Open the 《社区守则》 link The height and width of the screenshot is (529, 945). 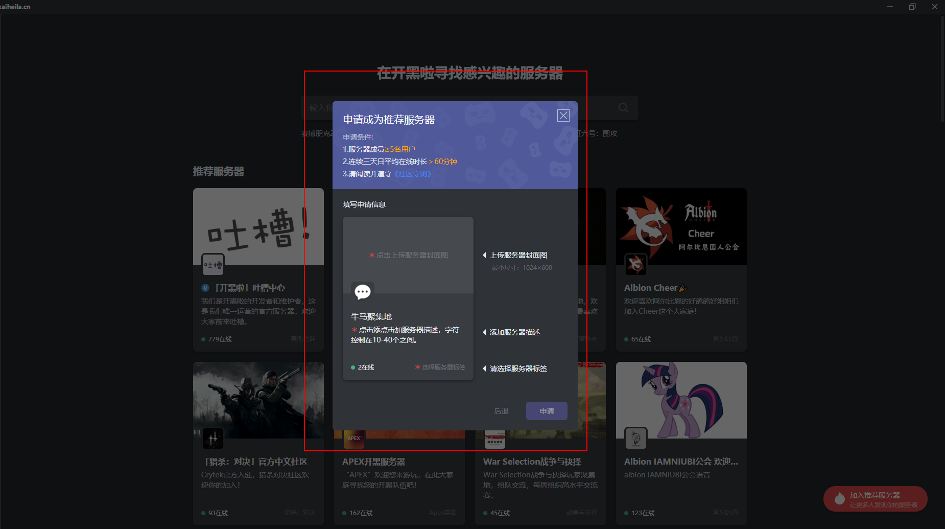pos(413,174)
